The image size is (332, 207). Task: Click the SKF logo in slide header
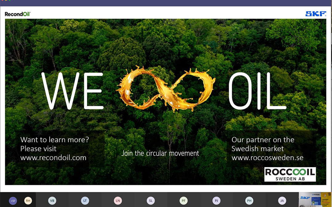pos(316,14)
